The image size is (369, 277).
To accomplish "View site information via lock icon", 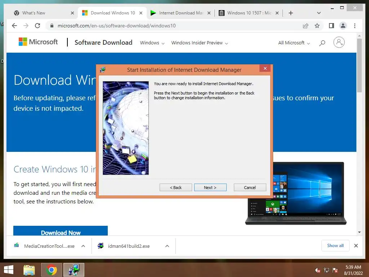I will coord(52,26).
